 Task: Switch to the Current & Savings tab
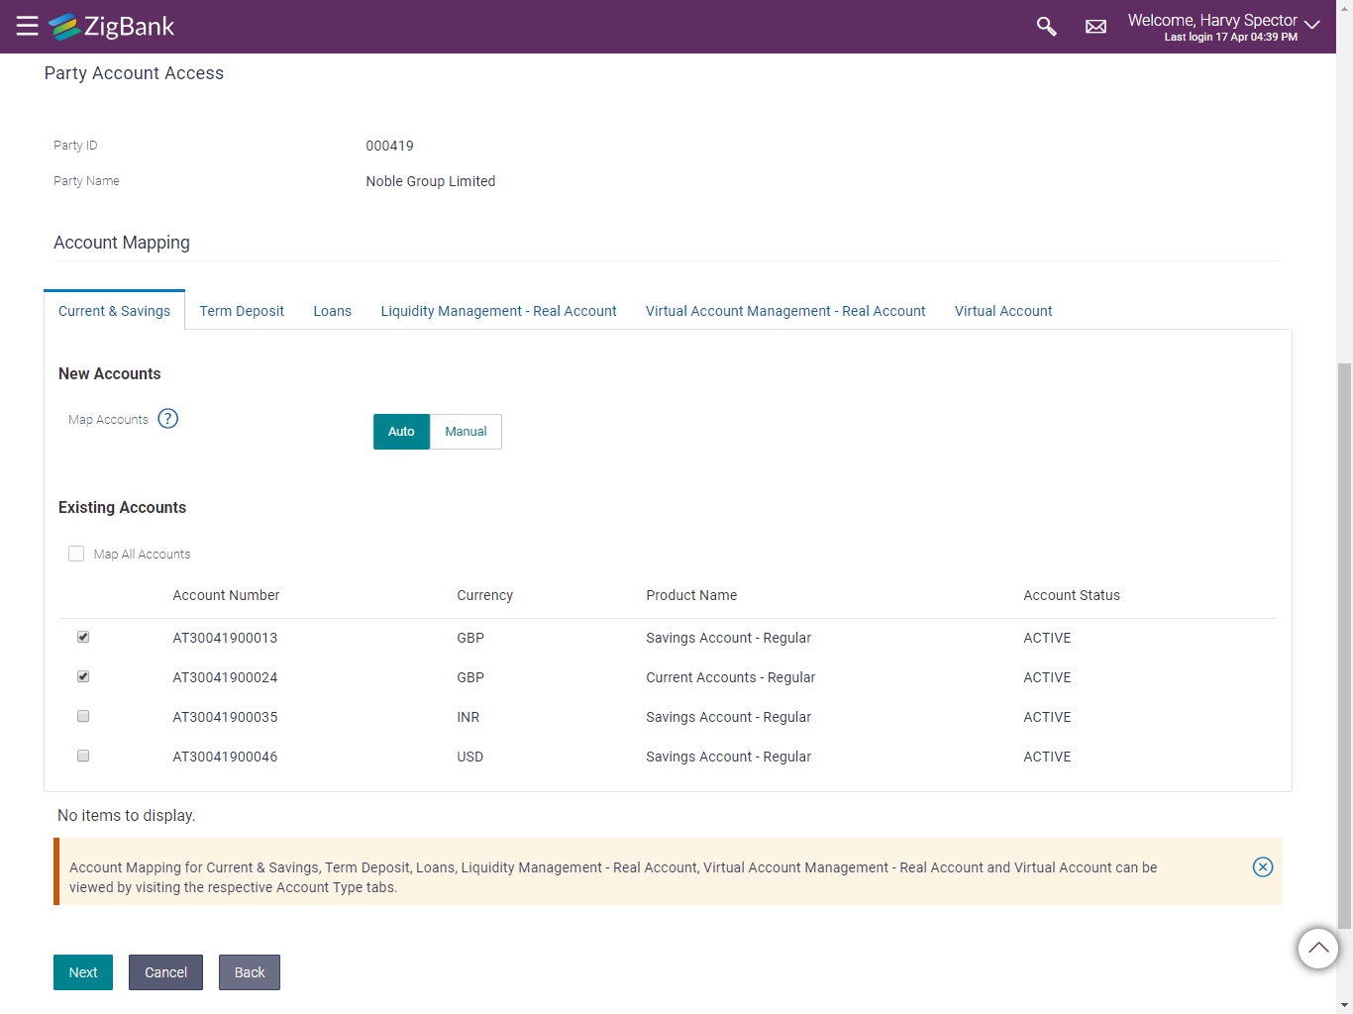click(115, 311)
